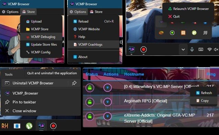Open the blue film-strip taskbar icon

click(x=17, y=126)
